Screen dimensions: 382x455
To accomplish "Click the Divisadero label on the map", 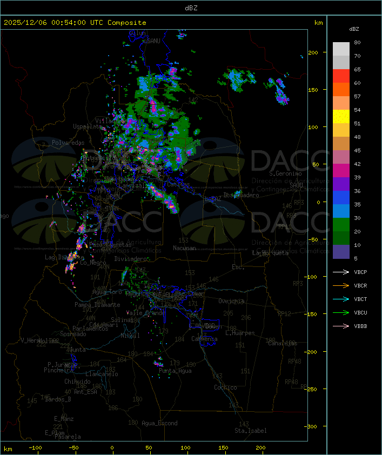I will [131, 258].
